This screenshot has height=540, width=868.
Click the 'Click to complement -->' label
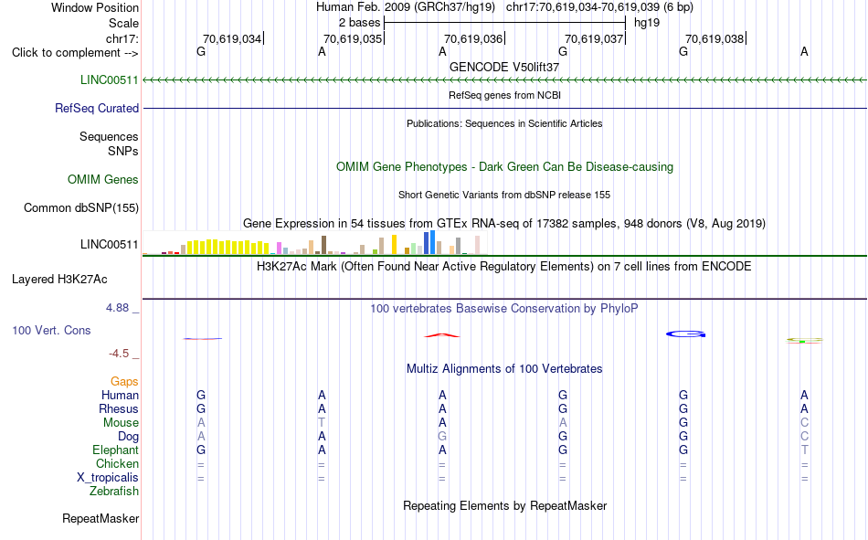[x=75, y=53]
